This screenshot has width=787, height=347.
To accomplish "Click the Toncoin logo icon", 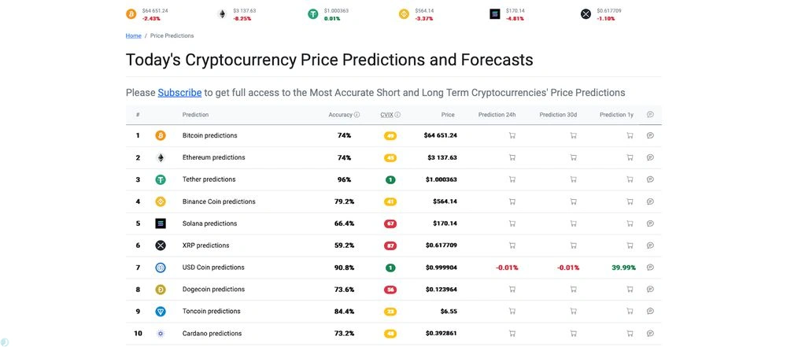I will [x=161, y=312].
